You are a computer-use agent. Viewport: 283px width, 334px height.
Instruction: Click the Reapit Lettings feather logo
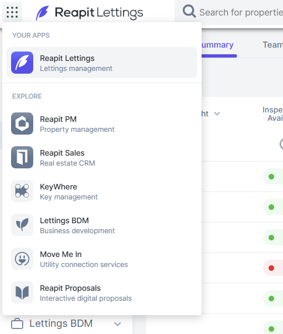(43, 13)
